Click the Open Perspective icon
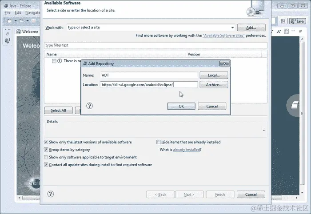Image resolution: width=311 pixels, height=214 pixels. tap(283, 21)
